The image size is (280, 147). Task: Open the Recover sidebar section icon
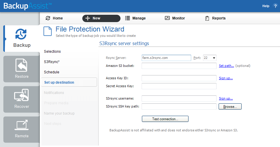[22, 95]
